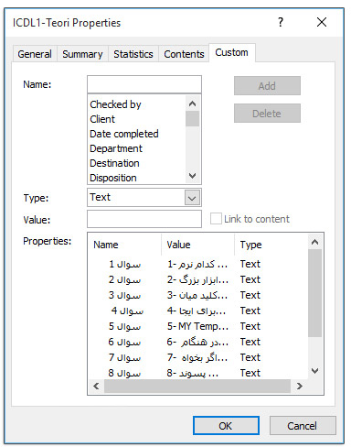The width and height of the screenshot is (351, 447).
Task: Switch to the Statistics tab
Action: (133, 54)
